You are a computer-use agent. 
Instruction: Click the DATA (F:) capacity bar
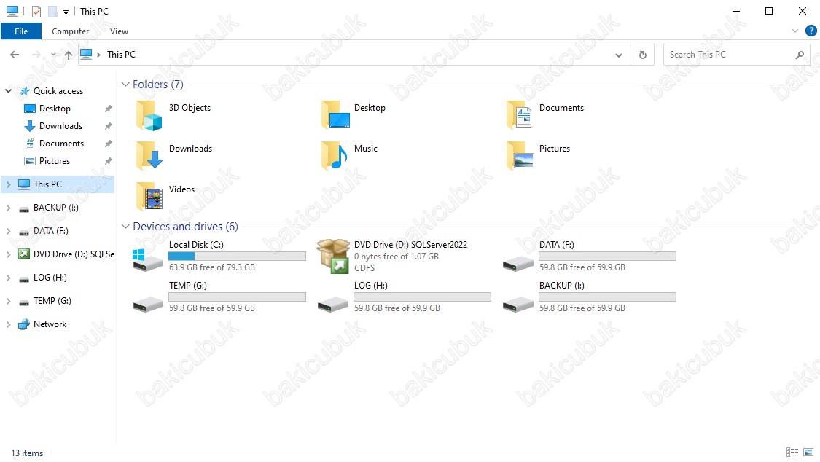(x=607, y=256)
